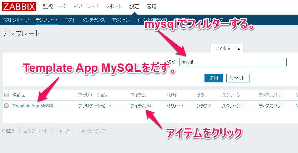This screenshot has width=298, height=153.
Task: Open the インベントリ menu
Action: coord(86,7)
